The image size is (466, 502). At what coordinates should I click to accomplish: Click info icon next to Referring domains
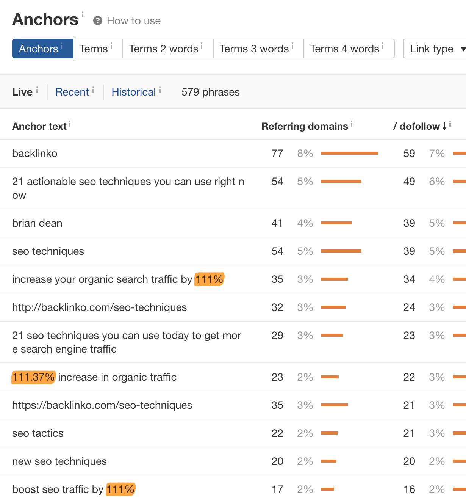(352, 123)
